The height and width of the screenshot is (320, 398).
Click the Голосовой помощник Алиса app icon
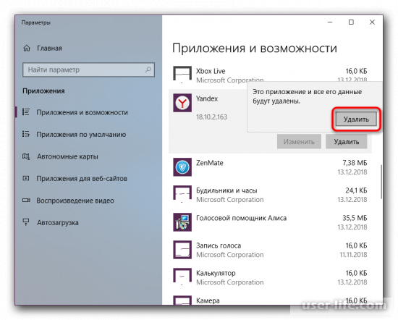[182, 222]
